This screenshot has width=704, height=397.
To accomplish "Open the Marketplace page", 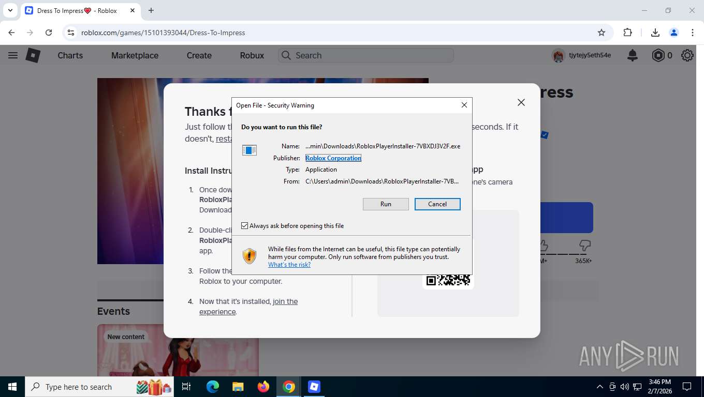I will coord(135,55).
